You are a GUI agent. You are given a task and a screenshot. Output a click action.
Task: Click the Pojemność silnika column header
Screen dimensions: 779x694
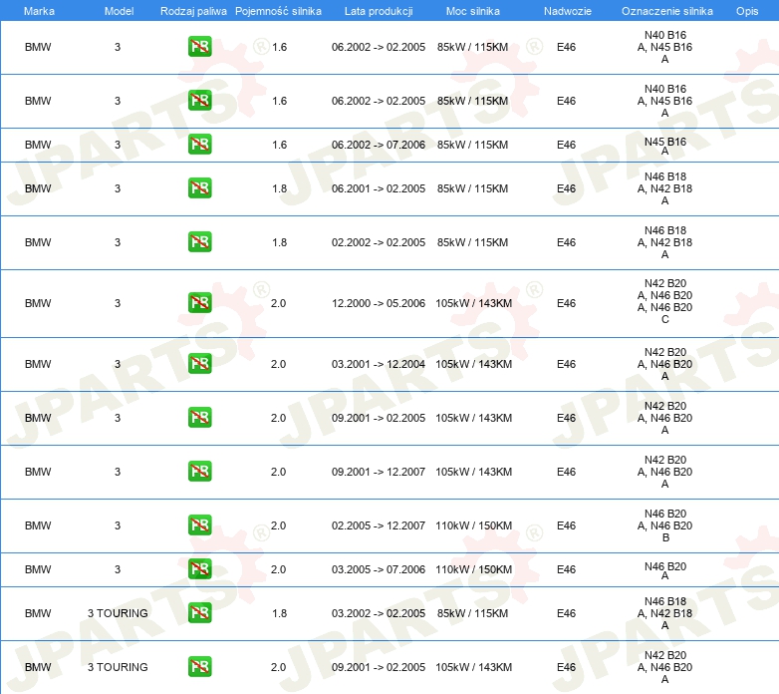[278, 11]
